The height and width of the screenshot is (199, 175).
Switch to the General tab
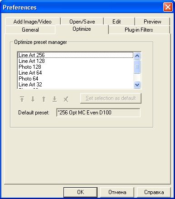pyautogui.click(x=30, y=30)
